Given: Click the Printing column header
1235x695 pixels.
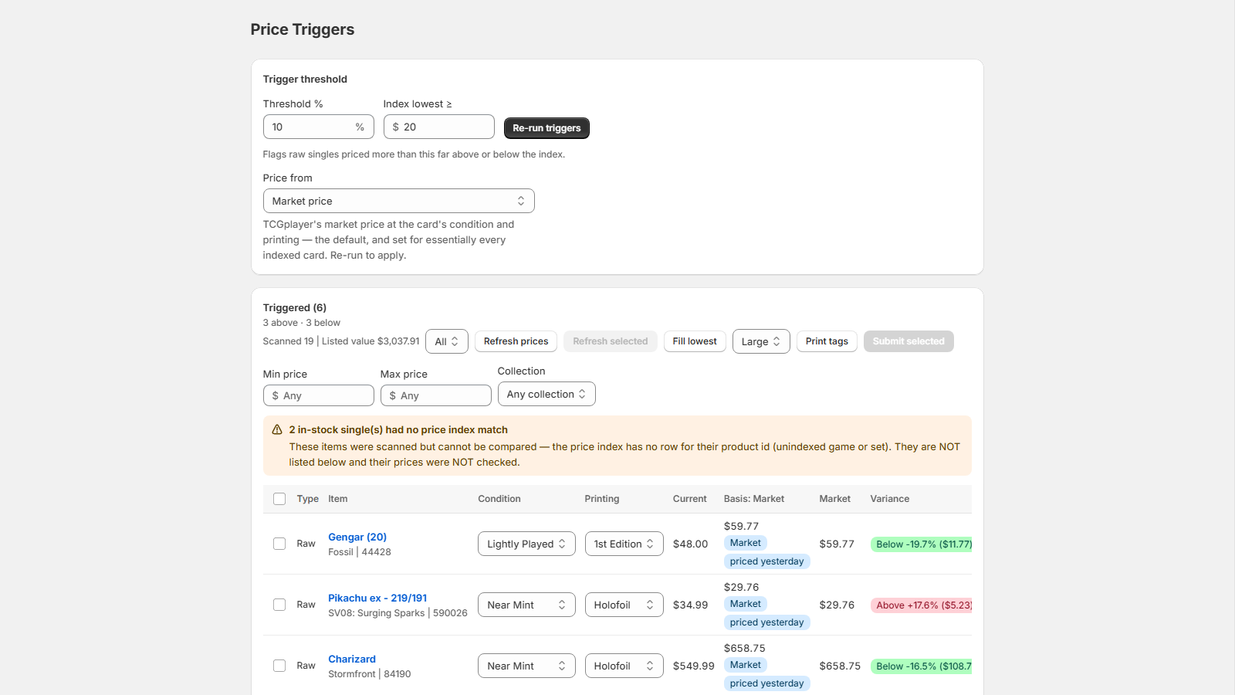Looking at the screenshot, I should [602, 499].
